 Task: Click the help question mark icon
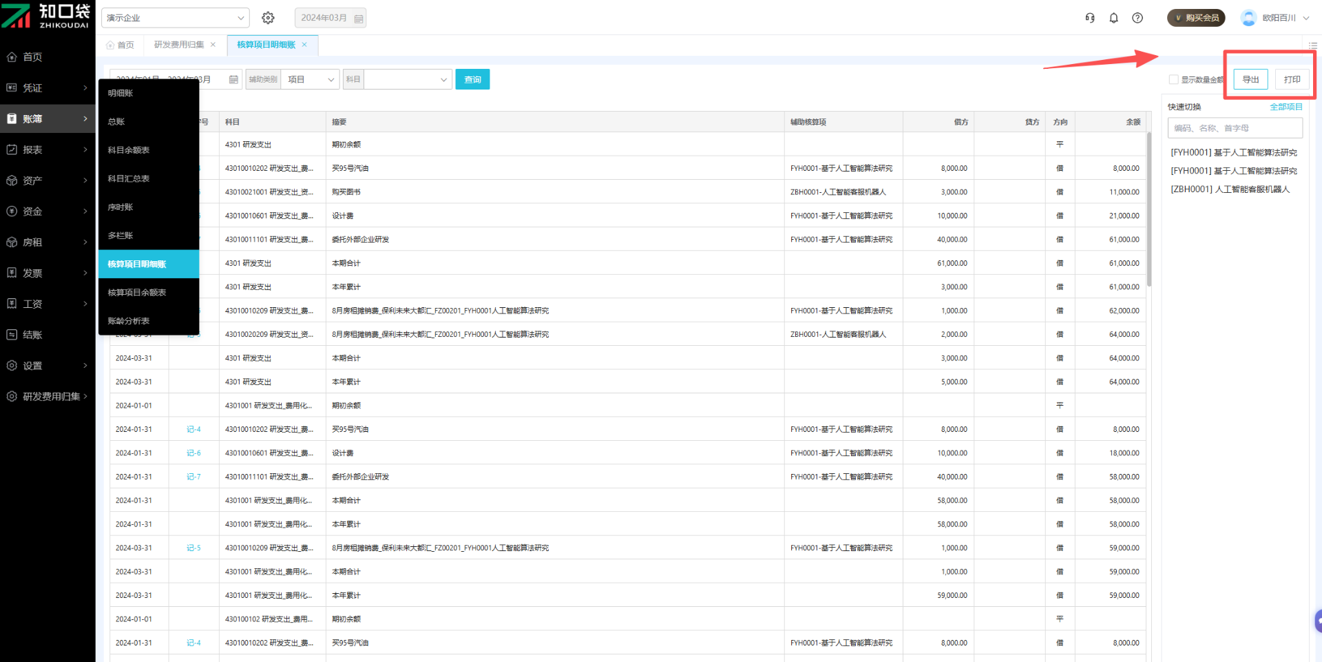[x=1137, y=18]
